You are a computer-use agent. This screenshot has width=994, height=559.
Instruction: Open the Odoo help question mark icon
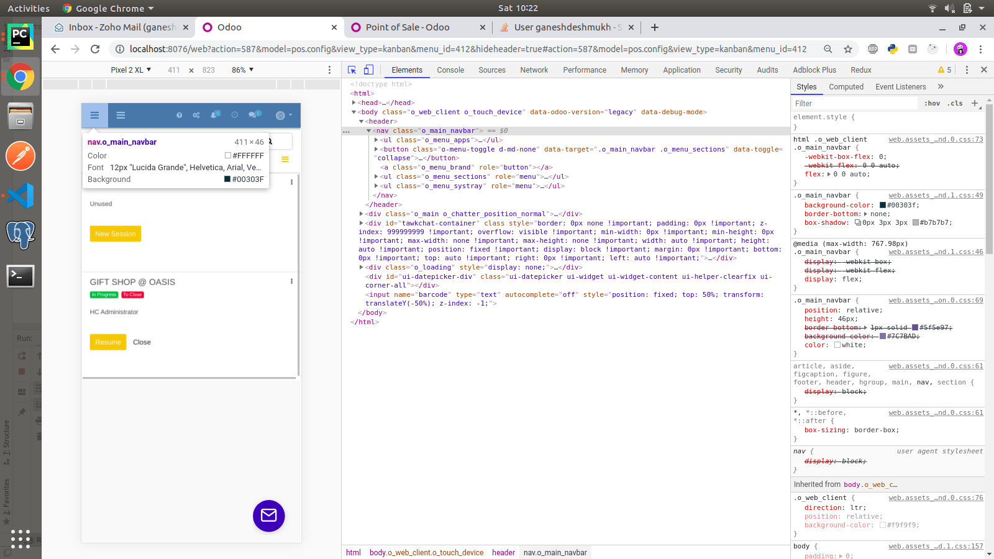coord(180,115)
